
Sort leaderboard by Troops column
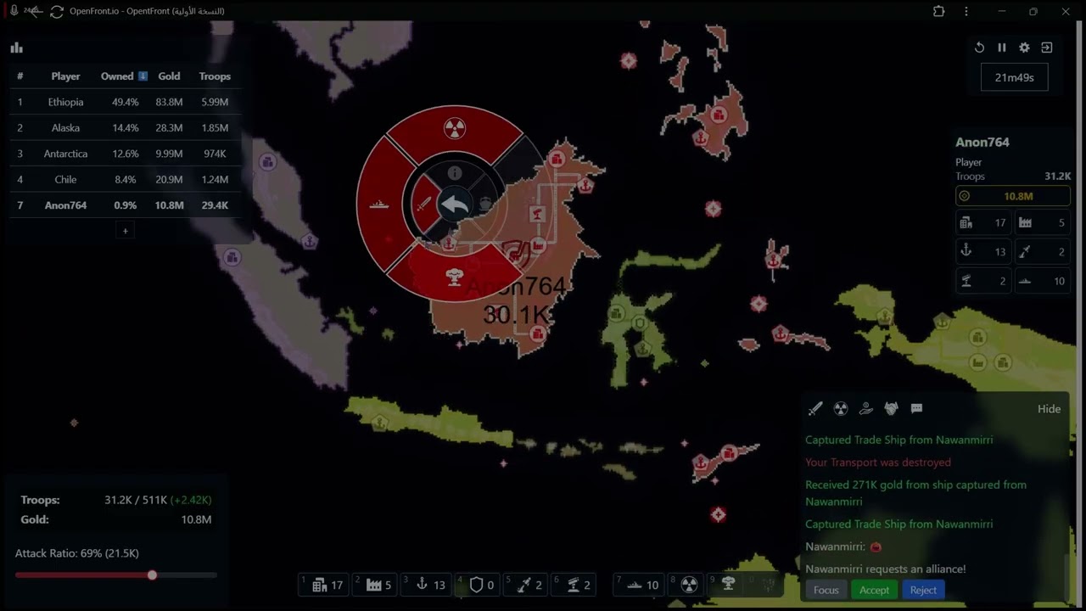(215, 76)
